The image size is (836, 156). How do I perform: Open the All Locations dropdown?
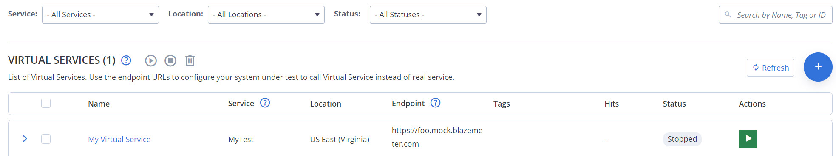coord(266,15)
